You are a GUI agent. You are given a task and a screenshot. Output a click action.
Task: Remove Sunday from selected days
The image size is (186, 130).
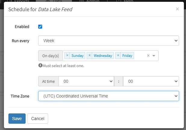[67, 55]
